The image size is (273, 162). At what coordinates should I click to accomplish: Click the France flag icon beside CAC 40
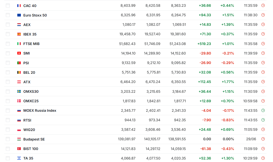(19, 6)
